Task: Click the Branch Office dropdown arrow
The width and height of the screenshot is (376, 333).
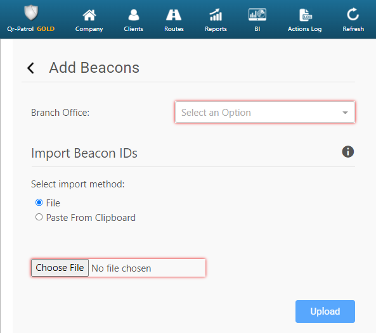Action: click(345, 113)
